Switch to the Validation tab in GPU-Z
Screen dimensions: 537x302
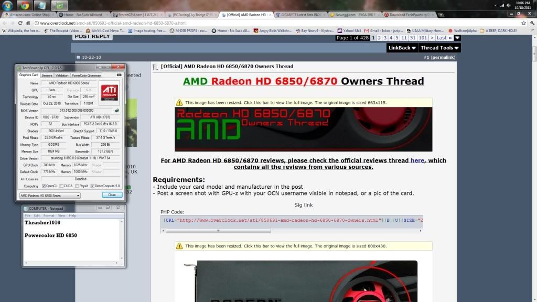point(62,75)
